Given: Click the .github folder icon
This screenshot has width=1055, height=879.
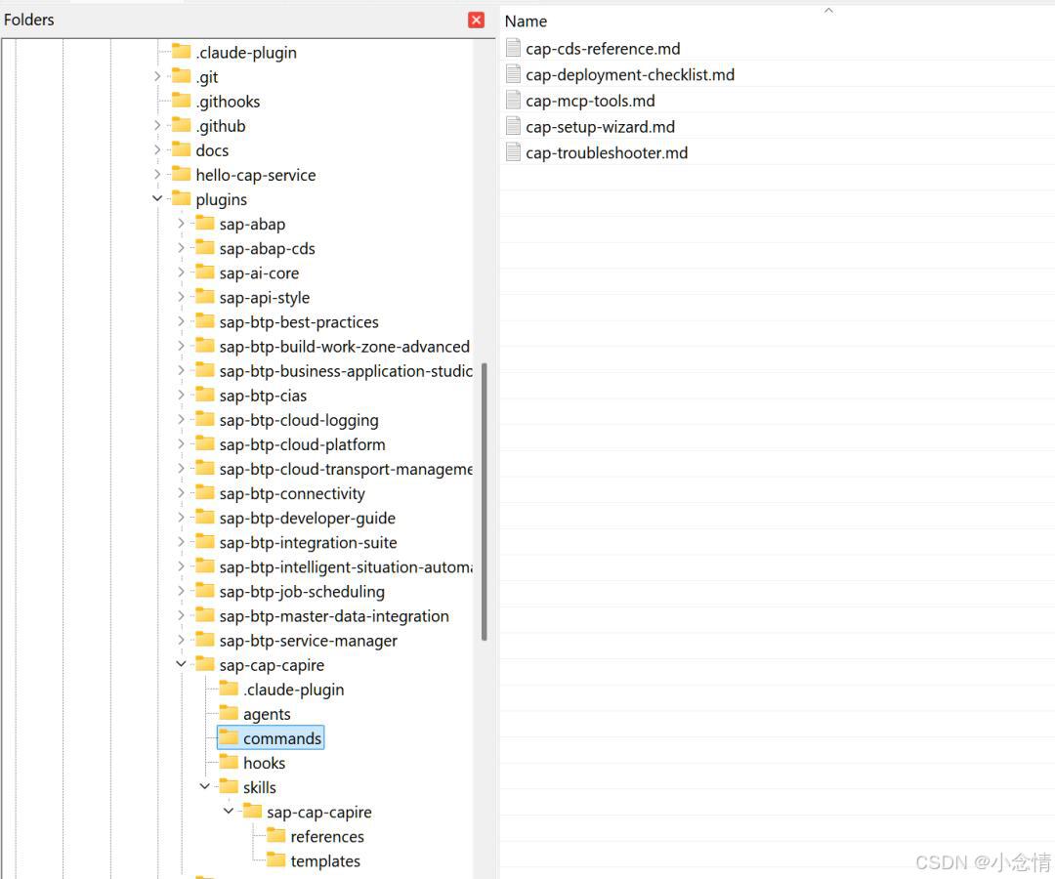Looking at the screenshot, I should click(x=181, y=125).
